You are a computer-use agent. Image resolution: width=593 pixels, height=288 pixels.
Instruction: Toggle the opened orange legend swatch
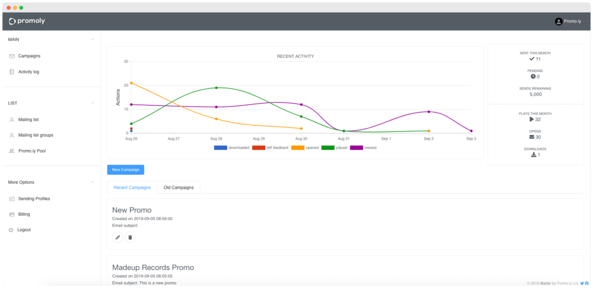[298, 148]
